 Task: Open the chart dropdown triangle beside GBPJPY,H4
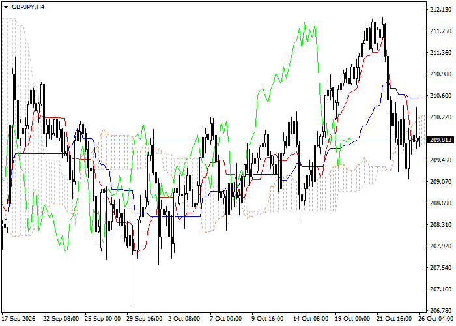[6, 7]
